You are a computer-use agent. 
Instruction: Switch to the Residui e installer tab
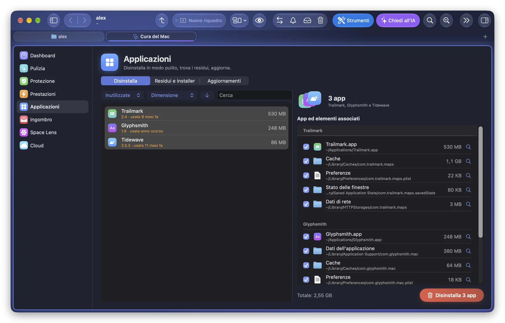pyautogui.click(x=175, y=81)
